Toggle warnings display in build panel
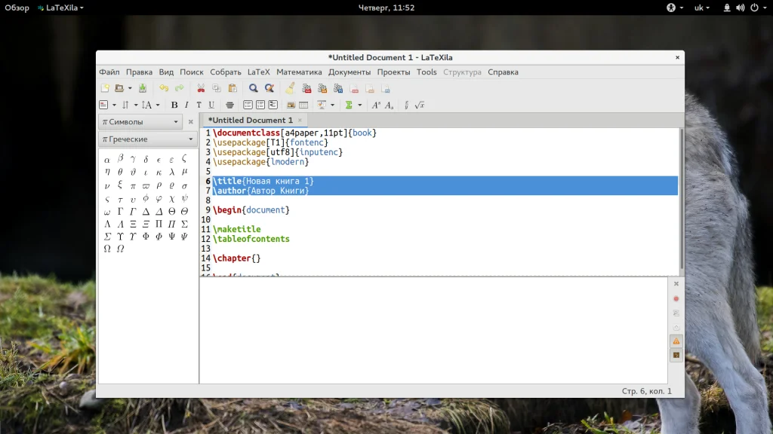Screen dimensions: 773x434 (676, 341)
